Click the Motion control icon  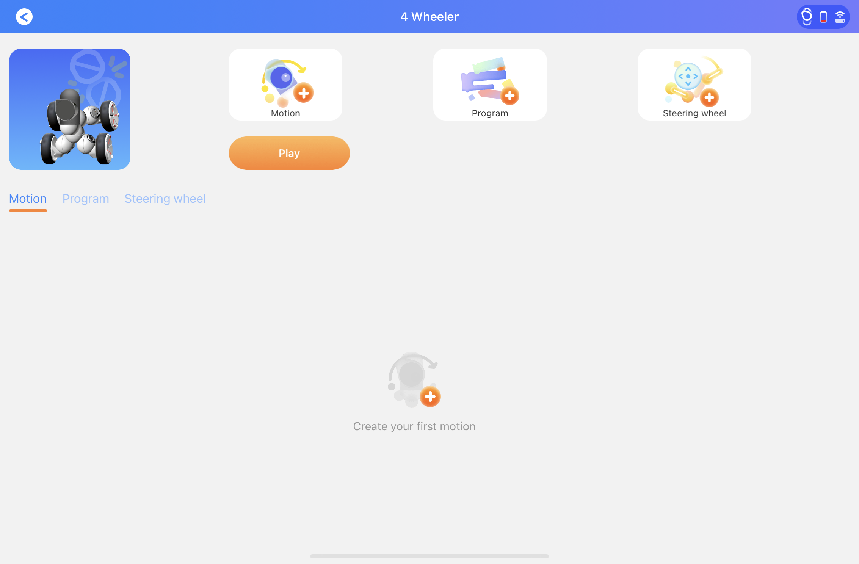click(x=285, y=85)
